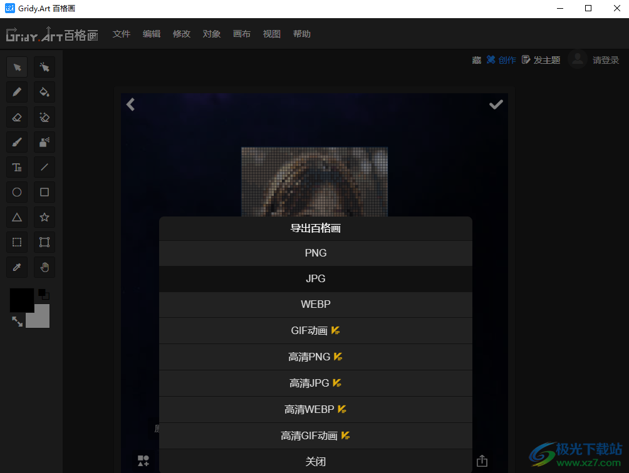Image resolution: width=629 pixels, height=473 pixels.
Task: Select the rectangular marquee selection tool
Action: pyautogui.click(x=16, y=242)
